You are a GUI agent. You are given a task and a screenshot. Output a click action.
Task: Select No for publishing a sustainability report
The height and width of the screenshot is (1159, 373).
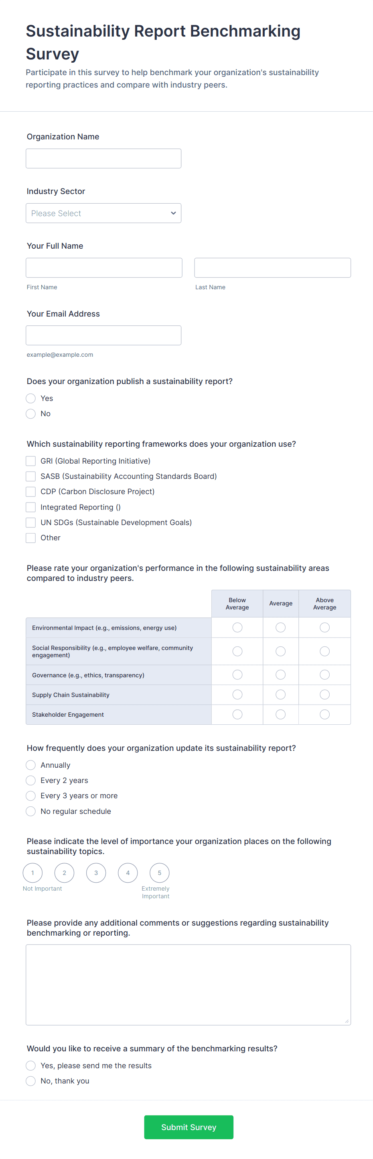30,413
